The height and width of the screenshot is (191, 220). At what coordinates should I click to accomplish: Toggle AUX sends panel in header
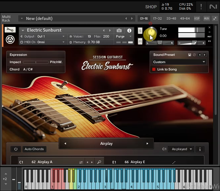tap(207, 19)
